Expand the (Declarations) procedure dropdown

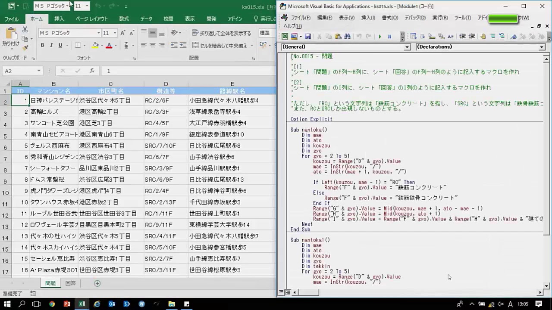tap(542, 47)
